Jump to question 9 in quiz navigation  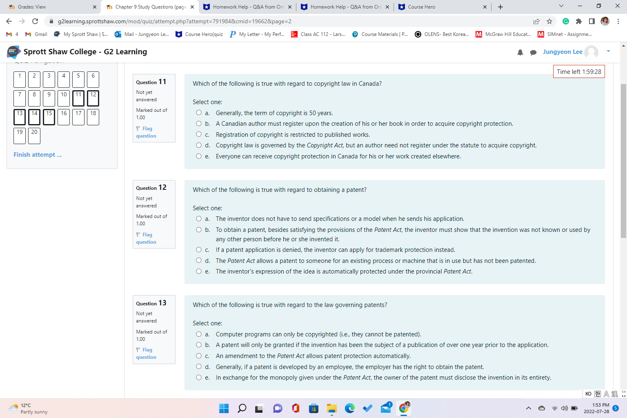tap(49, 98)
